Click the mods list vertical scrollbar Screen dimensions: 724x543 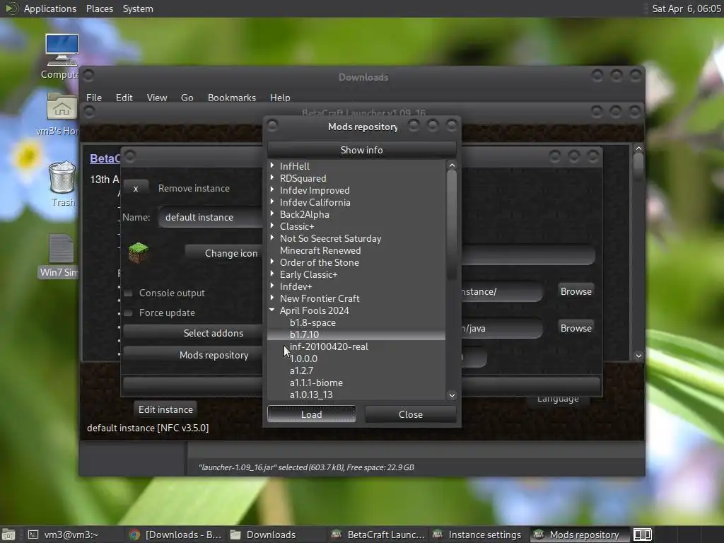[452, 226]
